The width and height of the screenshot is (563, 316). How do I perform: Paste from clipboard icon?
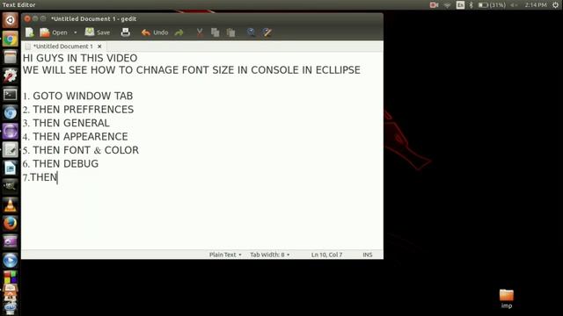point(230,32)
